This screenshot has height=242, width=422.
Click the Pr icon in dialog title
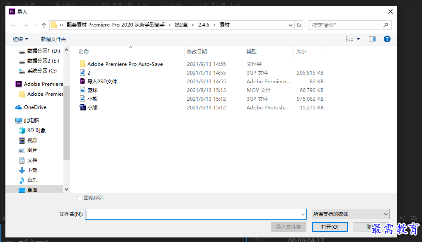(12, 12)
